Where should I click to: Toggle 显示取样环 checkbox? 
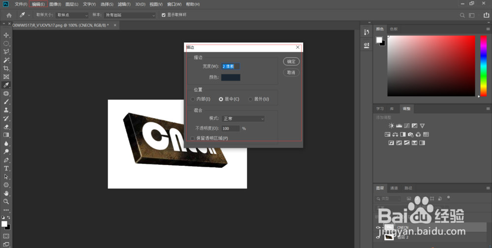coord(163,15)
